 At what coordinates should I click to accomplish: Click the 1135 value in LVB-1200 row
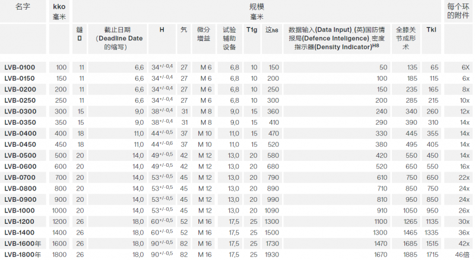tap(432, 221)
